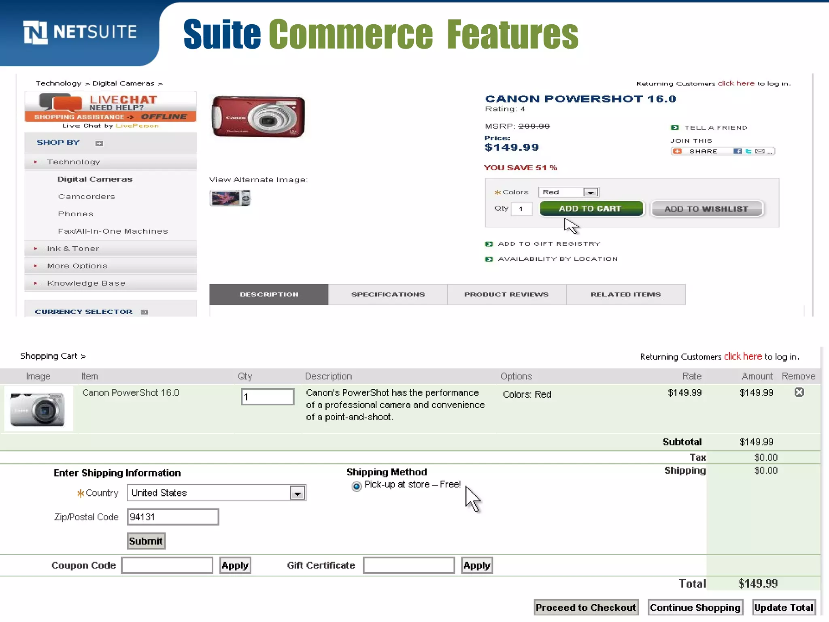Select Fax/All-In-One Machines in the sidebar
This screenshot has width=829, height=622.
tap(113, 231)
